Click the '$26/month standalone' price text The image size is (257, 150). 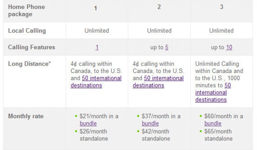pyautogui.click(x=94, y=135)
